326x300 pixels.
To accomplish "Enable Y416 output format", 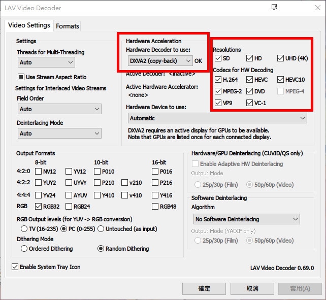I will [155, 195].
